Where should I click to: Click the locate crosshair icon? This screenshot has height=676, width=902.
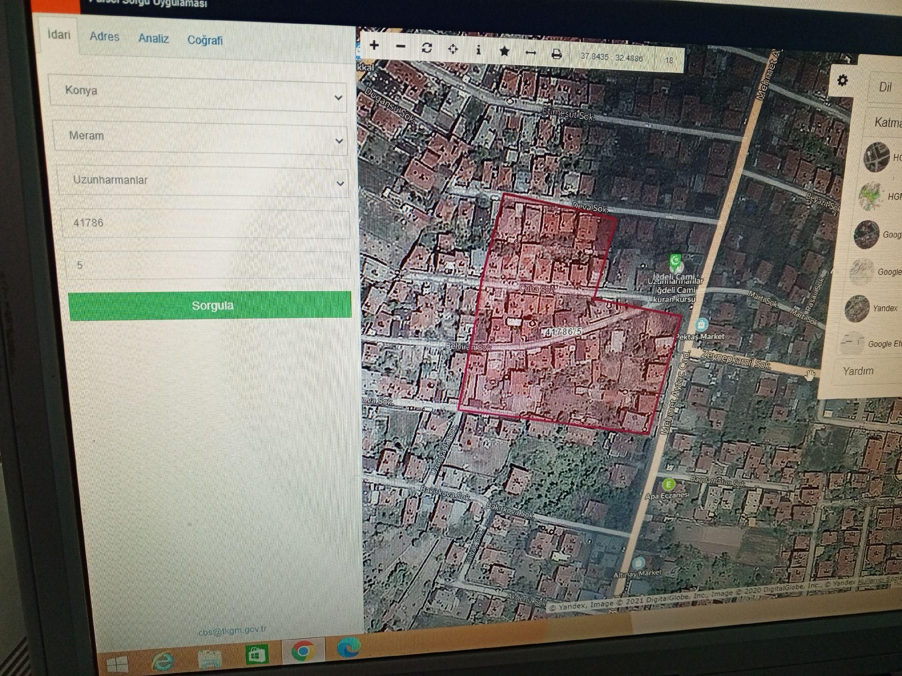[x=453, y=49]
